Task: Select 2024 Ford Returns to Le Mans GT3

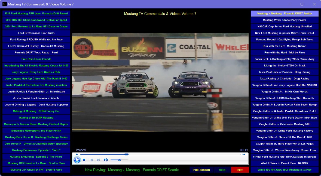Action: point(36,27)
